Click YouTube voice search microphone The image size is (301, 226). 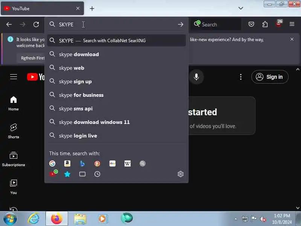pos(196,77)
